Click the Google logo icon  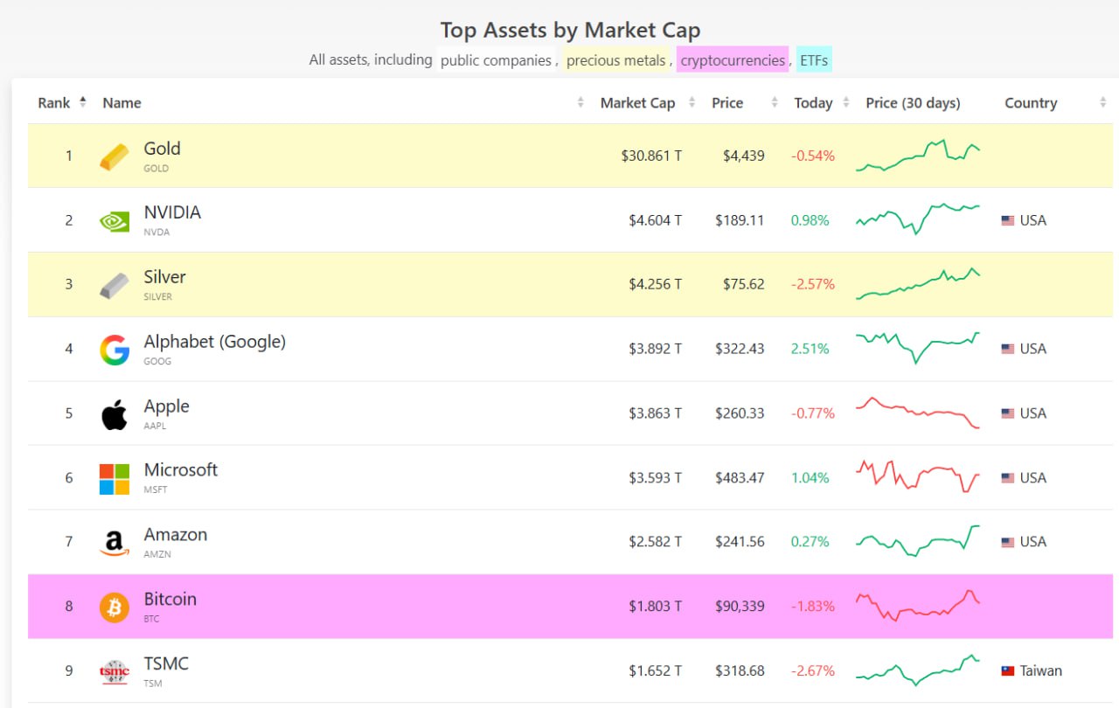[115, 350]
